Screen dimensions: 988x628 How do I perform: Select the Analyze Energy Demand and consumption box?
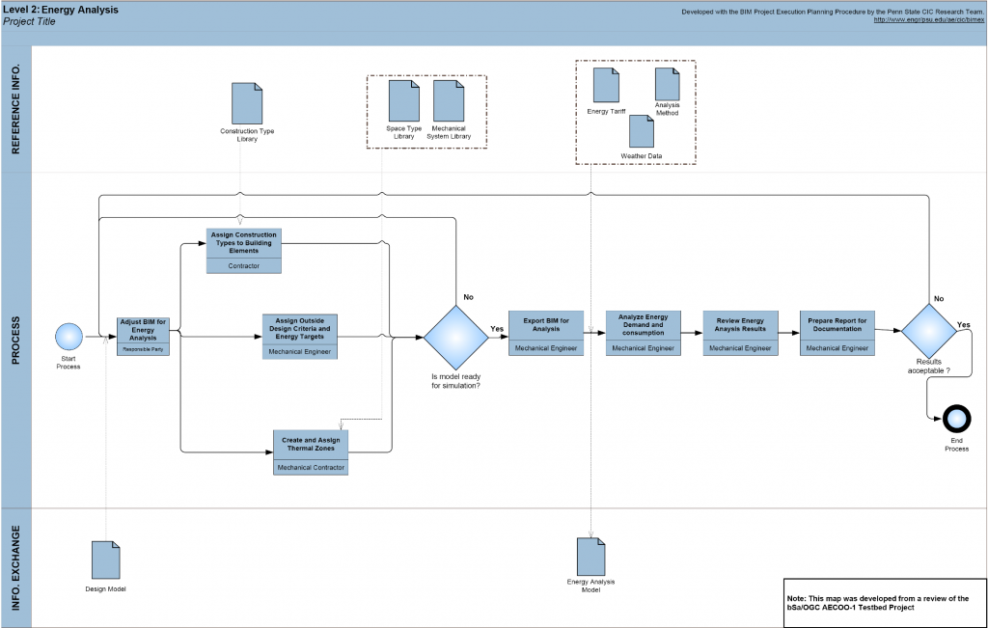(644, 333)
